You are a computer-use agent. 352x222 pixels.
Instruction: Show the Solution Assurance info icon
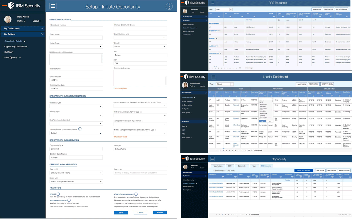tap(136, 194)
